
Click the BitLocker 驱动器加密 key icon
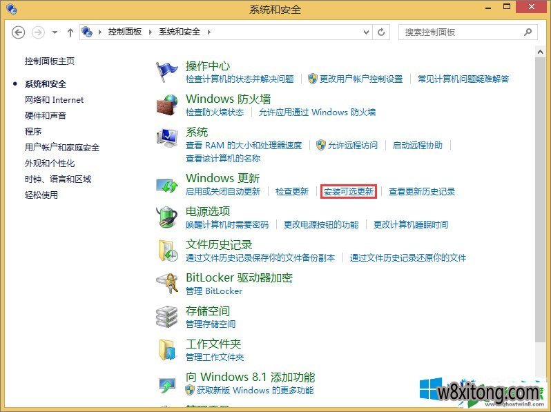[x=167, y=284]
